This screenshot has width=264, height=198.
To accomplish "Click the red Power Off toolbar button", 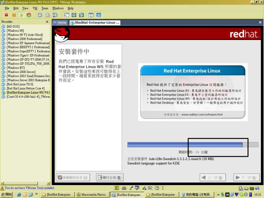I will pos(6,15).
